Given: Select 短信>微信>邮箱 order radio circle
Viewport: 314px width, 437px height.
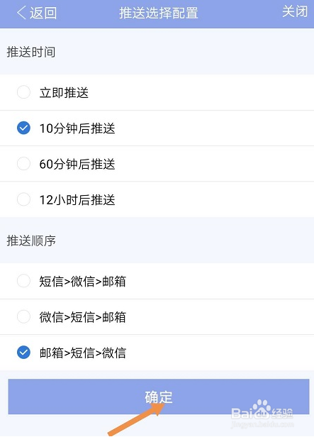Looking at the screenshot, I should pos(23,281).
